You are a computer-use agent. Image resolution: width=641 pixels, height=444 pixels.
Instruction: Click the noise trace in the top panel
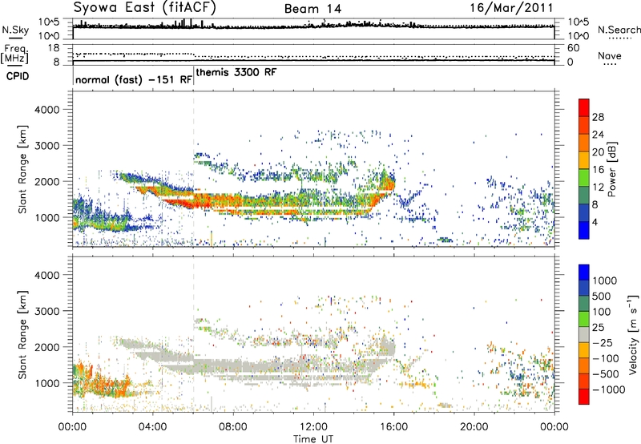[313, 26]
